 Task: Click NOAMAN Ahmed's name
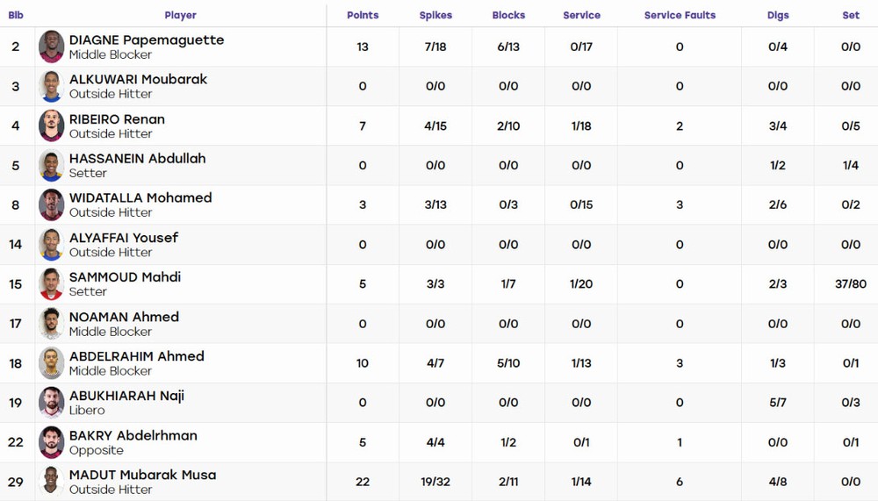[x=125, y=316]
